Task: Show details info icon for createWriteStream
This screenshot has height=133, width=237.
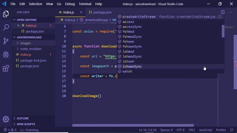Action: (x=220, y=17)
